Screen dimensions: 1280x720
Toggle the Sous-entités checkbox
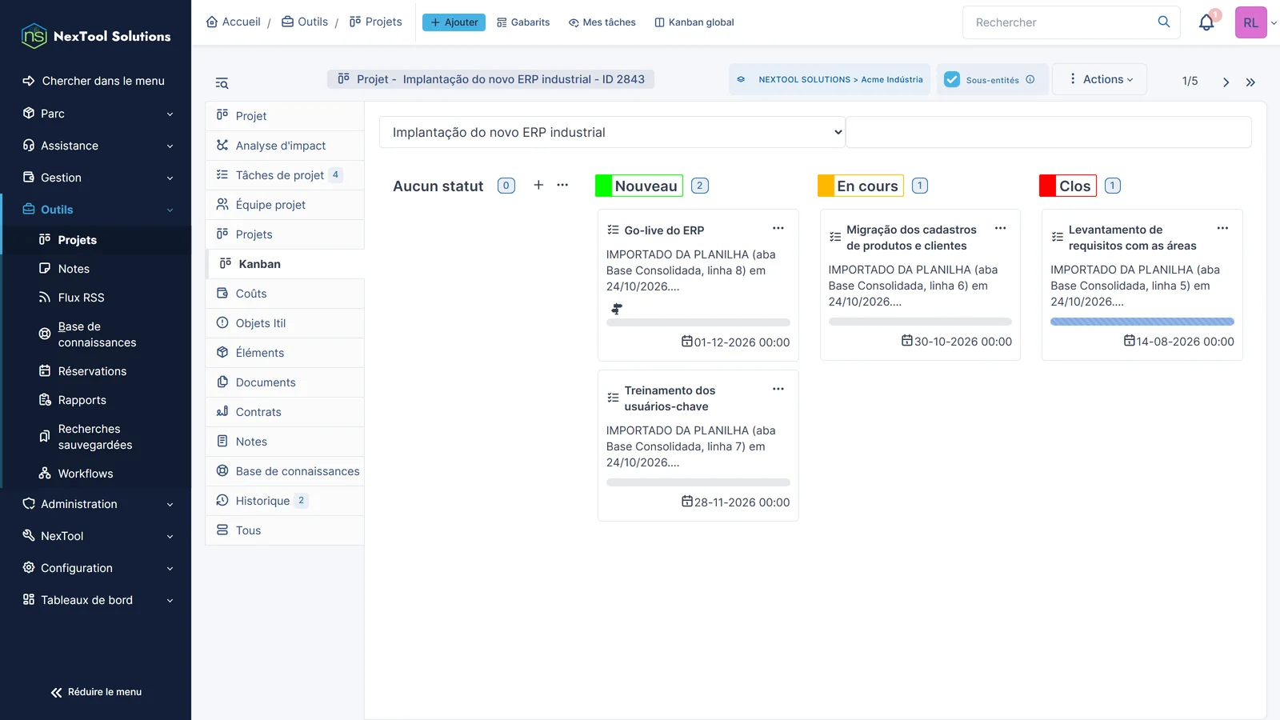(952, 79)
